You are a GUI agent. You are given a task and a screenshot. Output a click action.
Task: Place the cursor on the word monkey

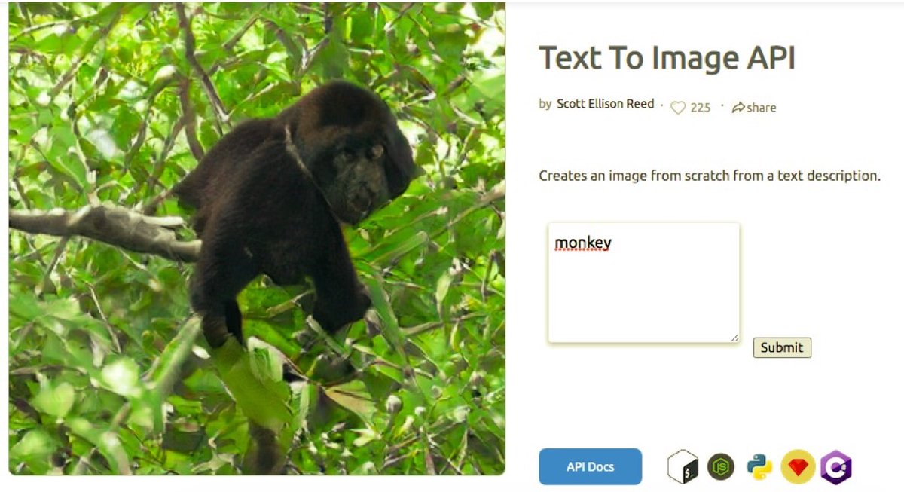(x=583, y=243)
